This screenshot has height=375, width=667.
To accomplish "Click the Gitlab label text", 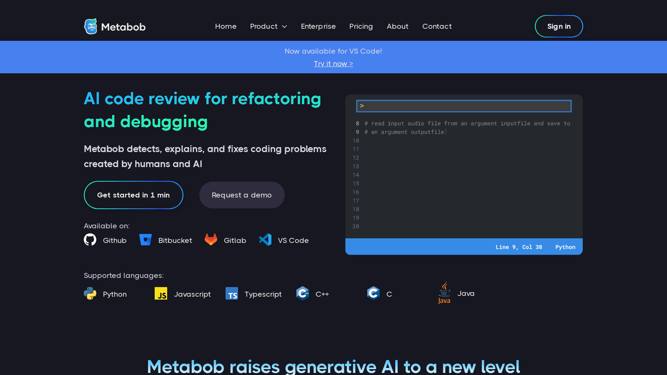I will pyautogui.click(x=235, y=240).
